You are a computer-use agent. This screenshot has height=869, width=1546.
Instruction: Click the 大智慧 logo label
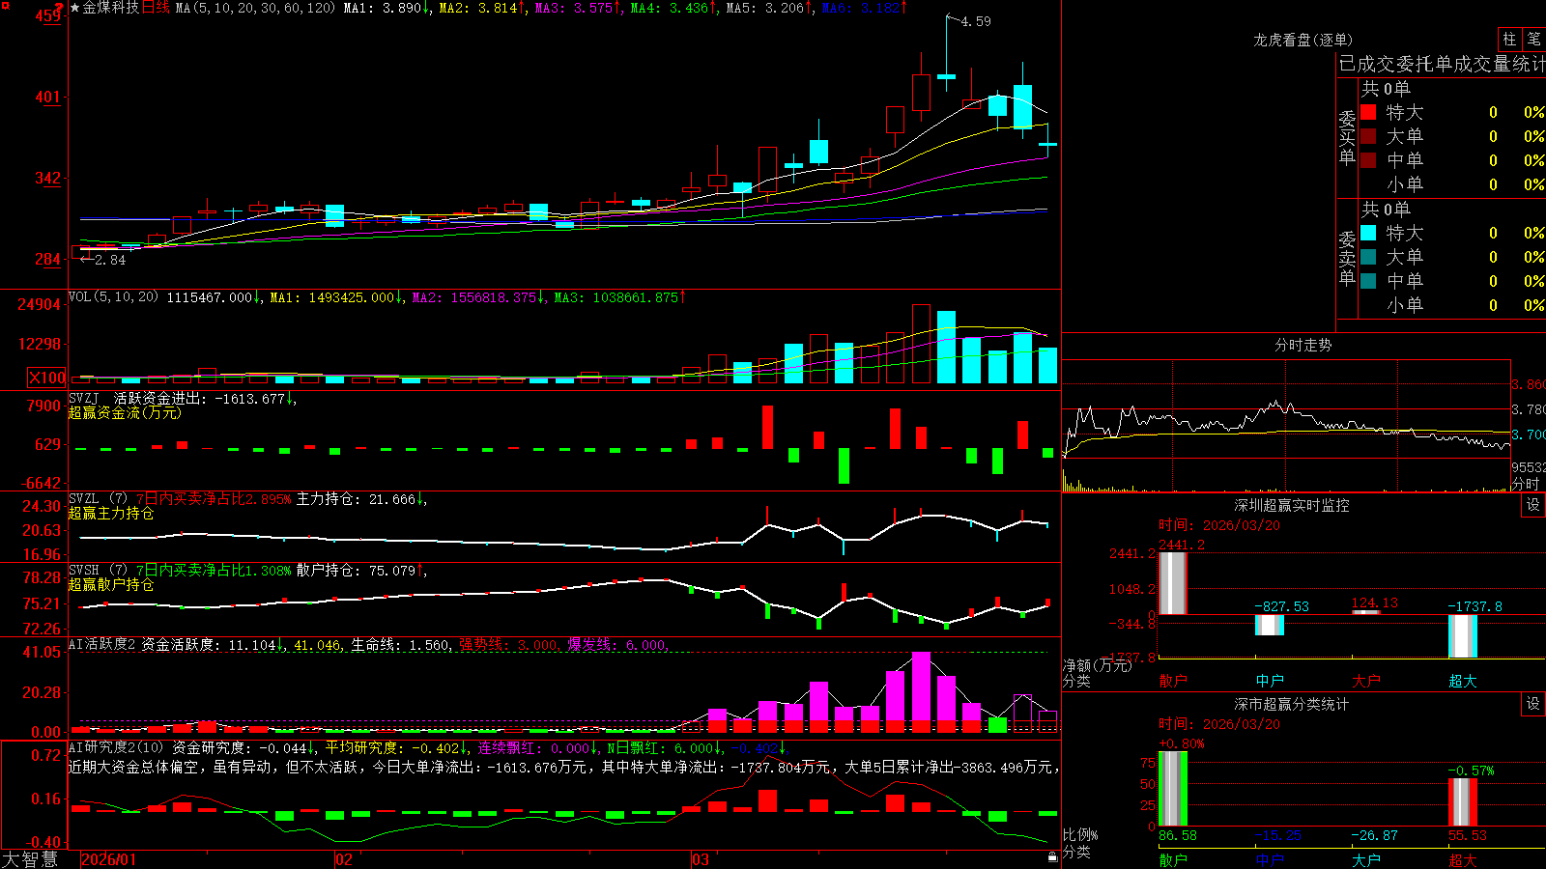coord(30,858)
